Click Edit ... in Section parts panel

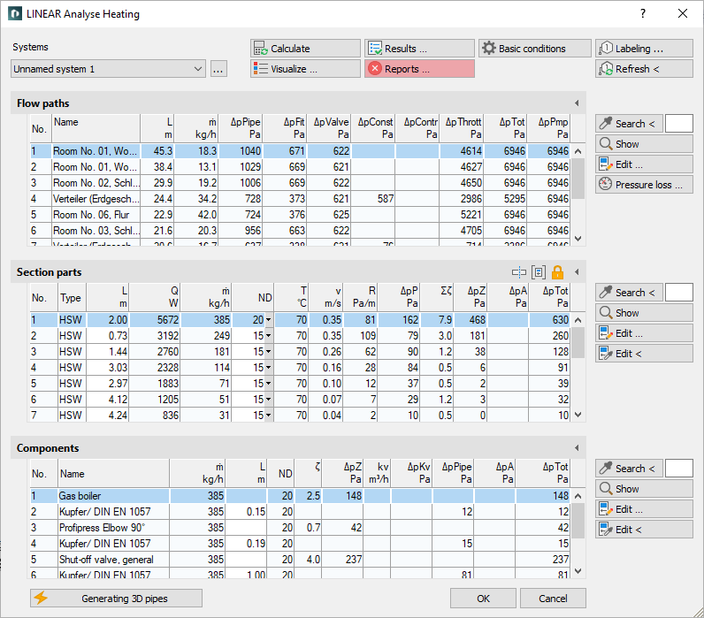point(644,333)
